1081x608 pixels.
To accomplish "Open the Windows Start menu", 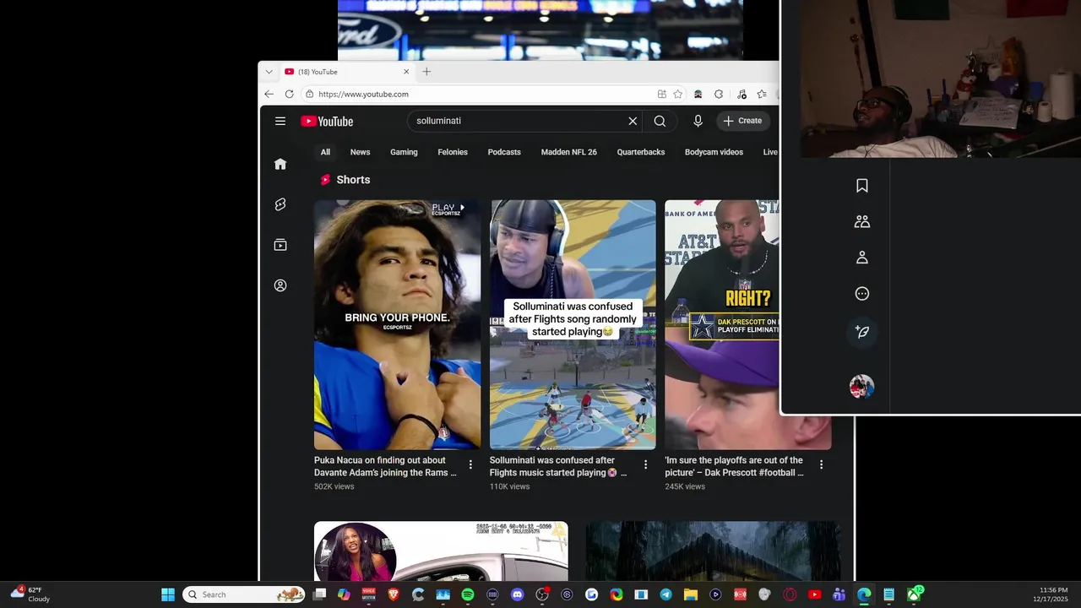I will coord(168,594).
